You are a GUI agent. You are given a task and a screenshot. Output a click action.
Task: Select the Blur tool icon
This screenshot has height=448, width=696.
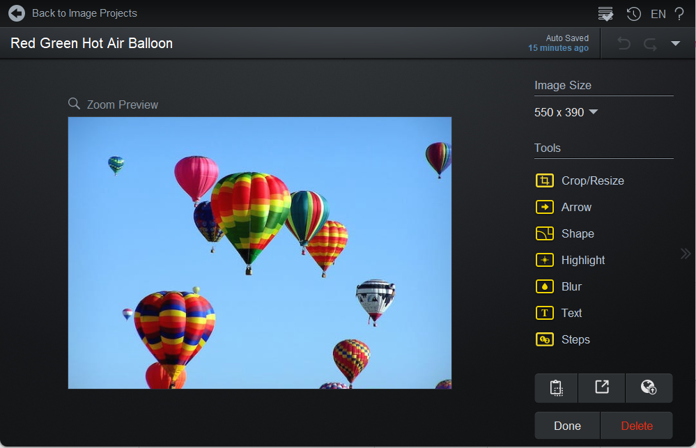pyautogui.click(x=545, y=286)
